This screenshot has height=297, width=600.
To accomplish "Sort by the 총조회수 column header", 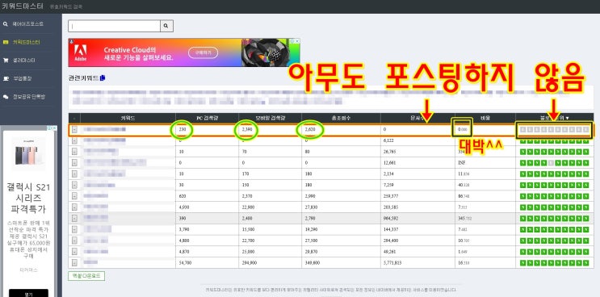I will pos(341,118).
